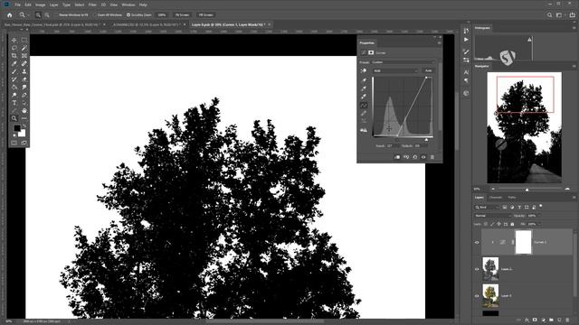Pick the white point eyedropper in Curves
Viewport: 579px width, 325px height.
364,97
